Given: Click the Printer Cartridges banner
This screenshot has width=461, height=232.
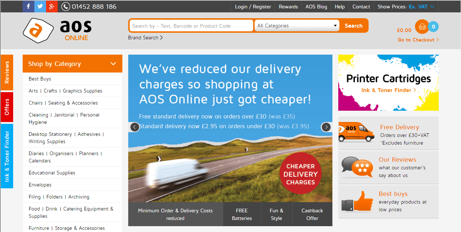Looking at the screenshot, I should pos(388,83).
